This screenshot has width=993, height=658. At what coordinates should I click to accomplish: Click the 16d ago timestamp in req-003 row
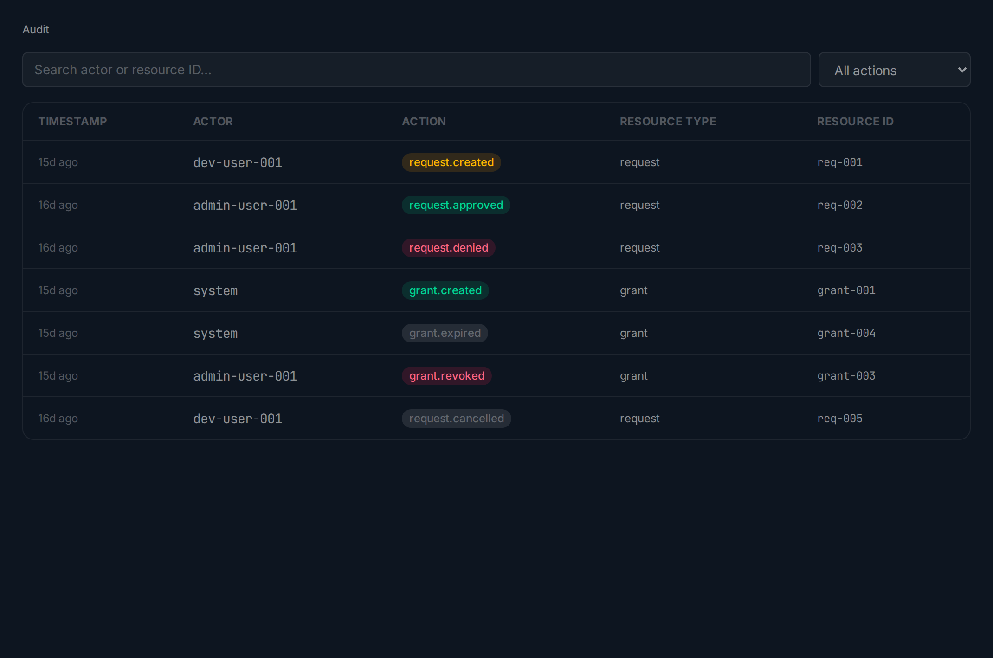[x=58, y=248]
